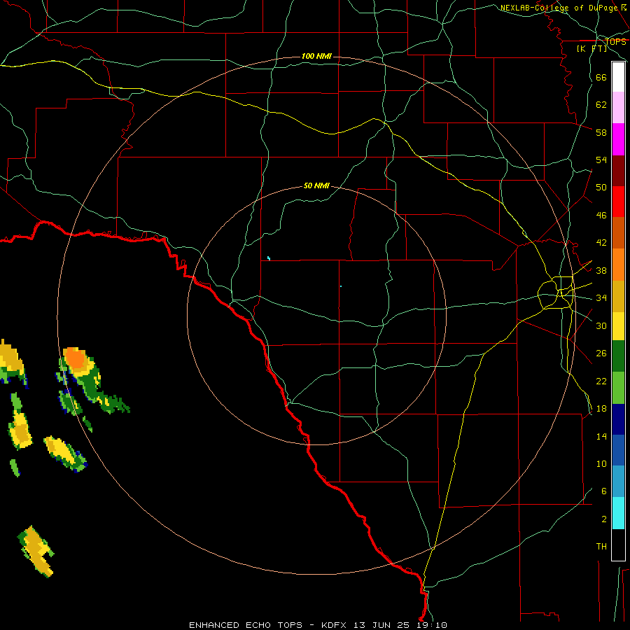Click the '10' value on the legend scale
The width and height of the screenshot is (630, 630).
pos(601,464)
